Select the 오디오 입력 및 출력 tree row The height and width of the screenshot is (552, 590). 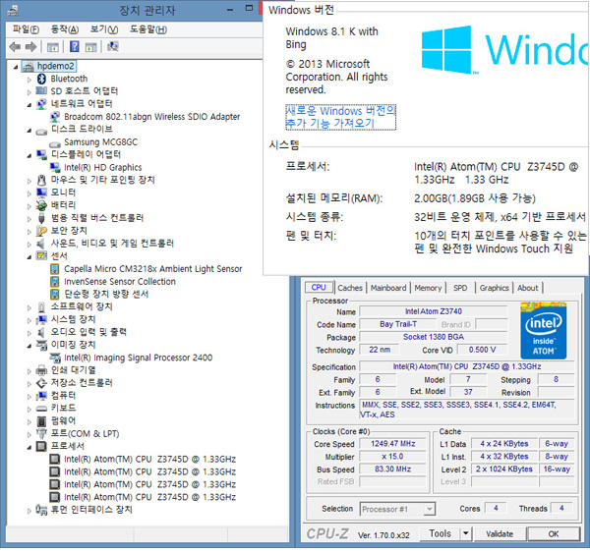tap(82, 332)
